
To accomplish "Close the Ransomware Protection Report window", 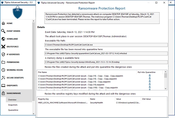I will click(x=164, y=3).
